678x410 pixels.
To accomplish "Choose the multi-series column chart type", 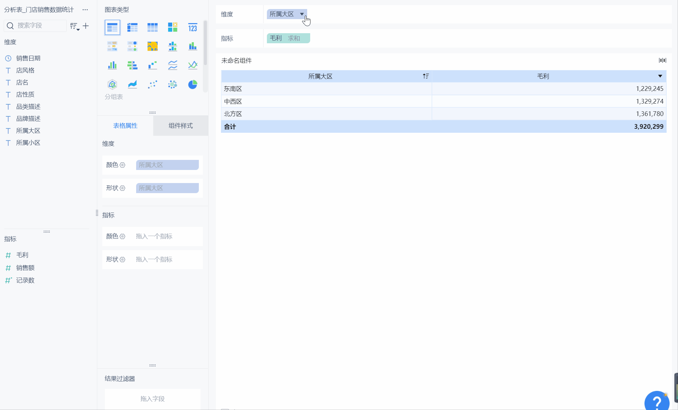I will 112,65.
